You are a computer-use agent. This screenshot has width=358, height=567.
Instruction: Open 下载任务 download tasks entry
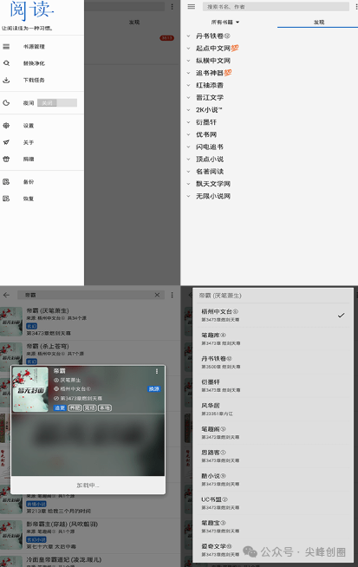(x=34, y=80)
